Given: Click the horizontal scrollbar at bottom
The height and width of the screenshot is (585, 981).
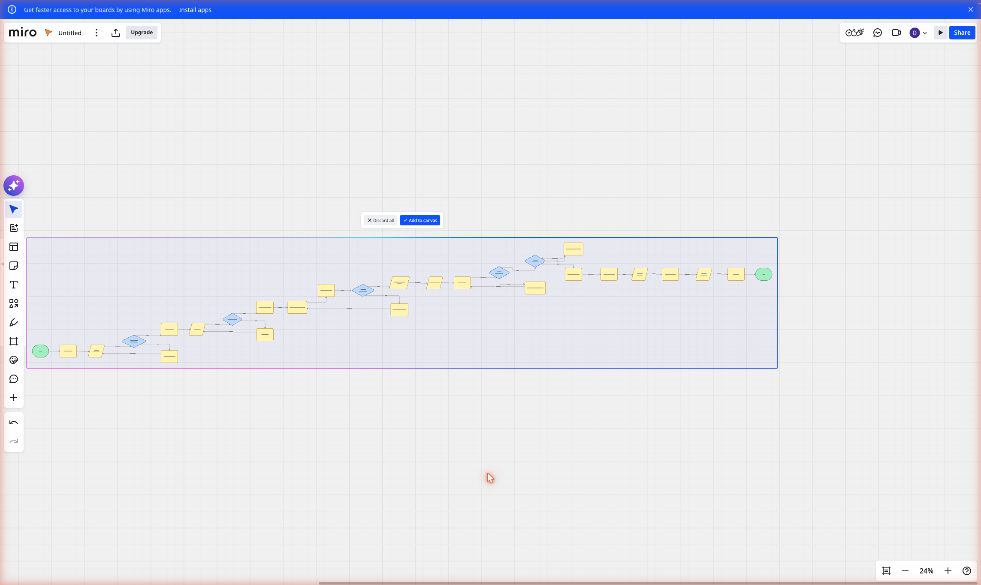Looking at the screenshot, I should click(x=648, y=583).
